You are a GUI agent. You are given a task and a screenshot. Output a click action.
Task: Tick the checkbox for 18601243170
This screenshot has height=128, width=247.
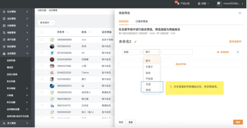pyautogui.click(x=42, y=105)
